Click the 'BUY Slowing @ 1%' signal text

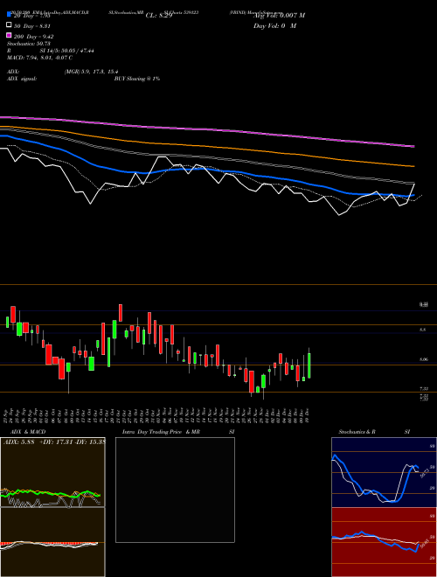click(x=137, y=79)
